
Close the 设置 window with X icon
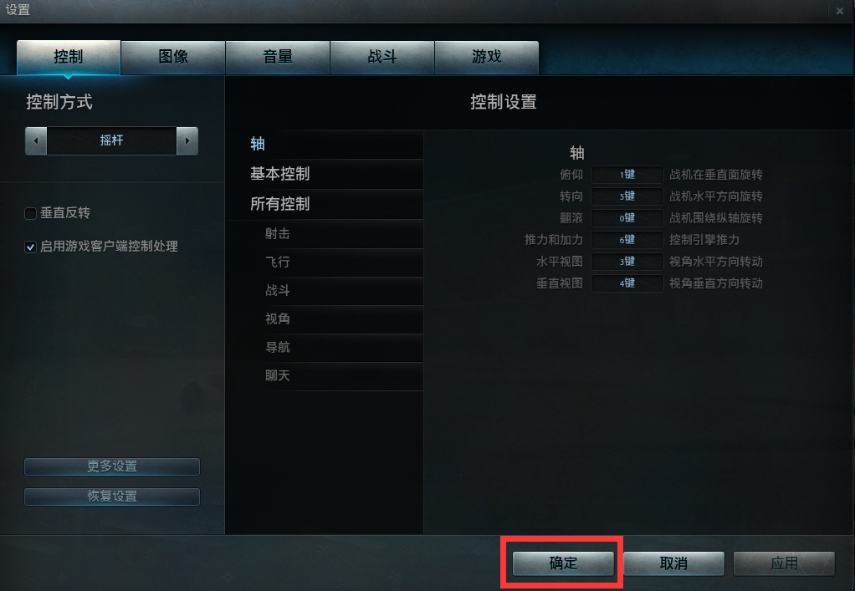point(839,11)
